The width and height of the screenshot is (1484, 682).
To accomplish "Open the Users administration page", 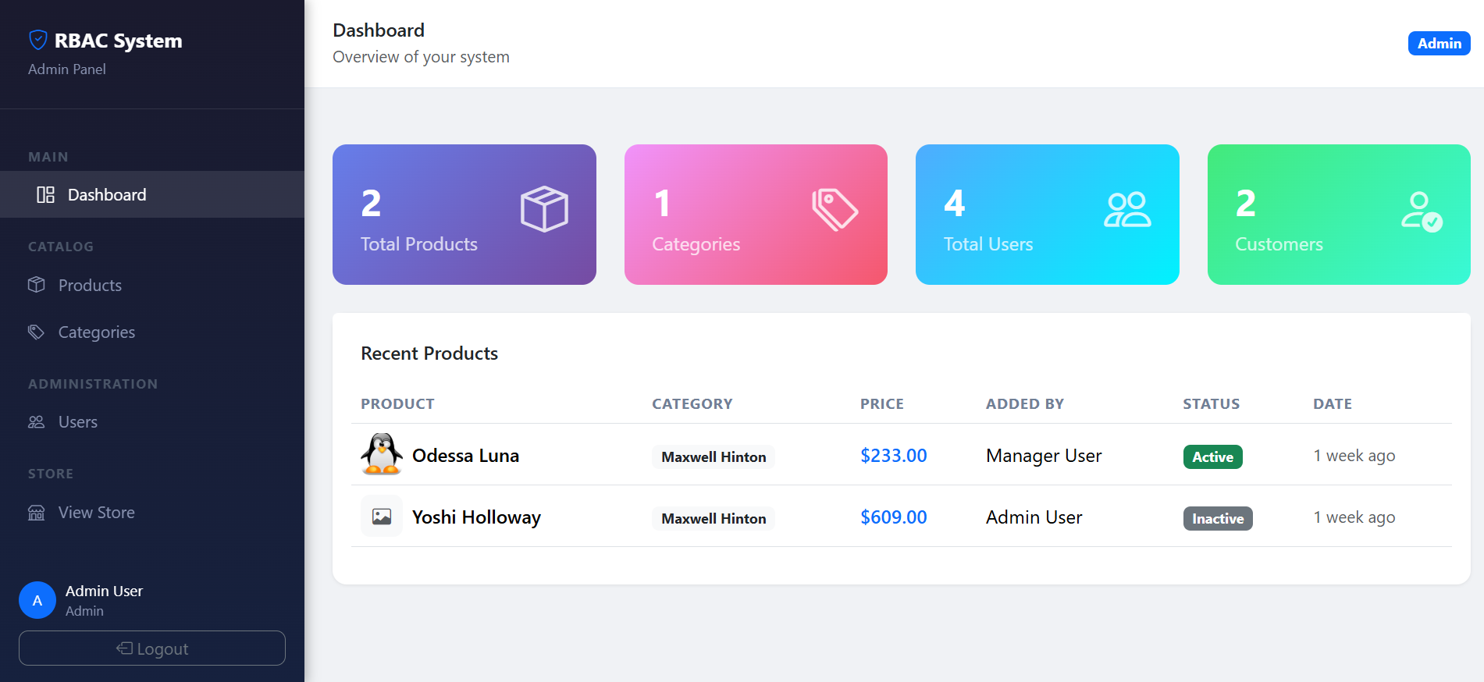I will (152, 422).
